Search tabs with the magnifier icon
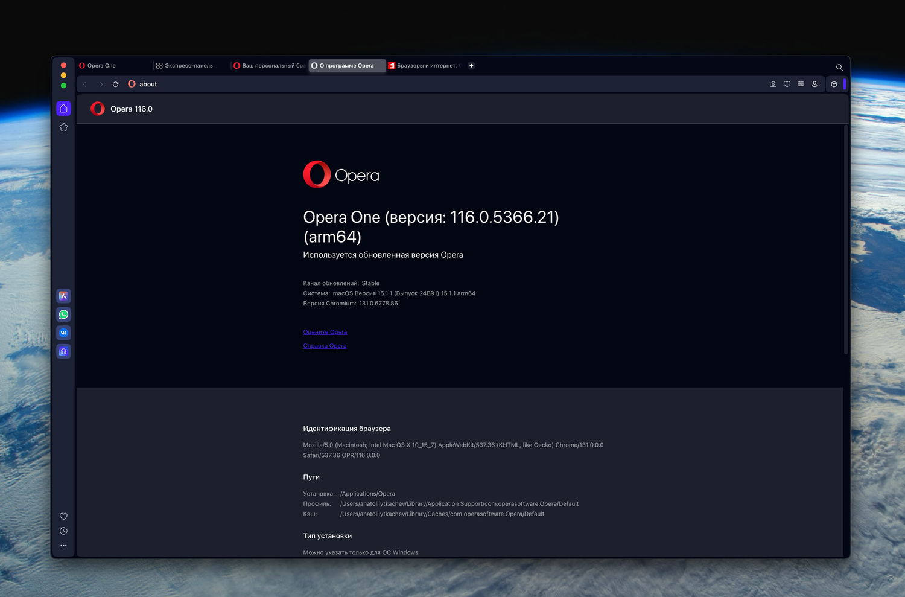The image size is (905, 597). [x=839, y=67]
